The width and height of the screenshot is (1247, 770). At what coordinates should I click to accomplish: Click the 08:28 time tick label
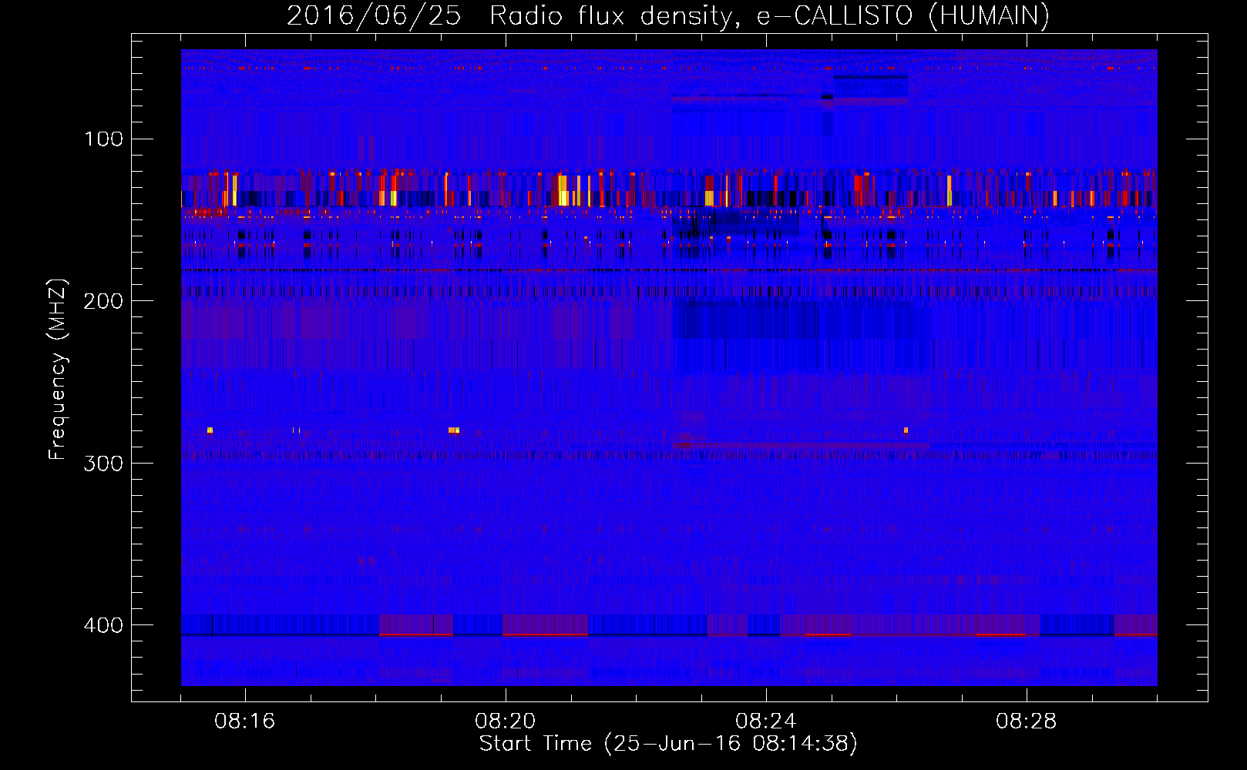click(1026, 721)
